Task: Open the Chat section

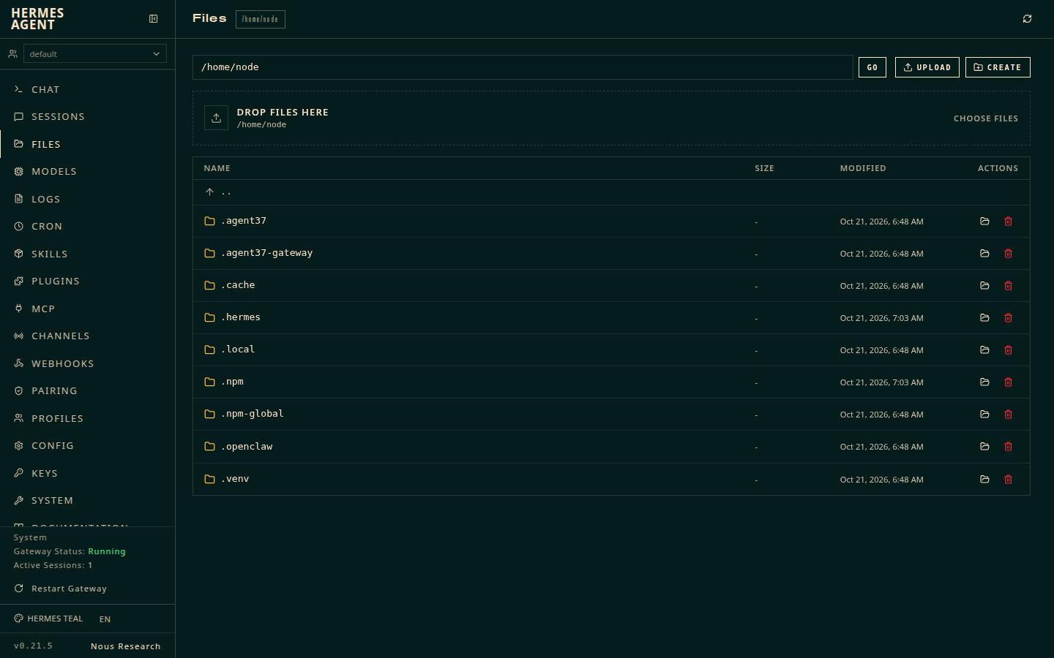Action: pos(88,89)
